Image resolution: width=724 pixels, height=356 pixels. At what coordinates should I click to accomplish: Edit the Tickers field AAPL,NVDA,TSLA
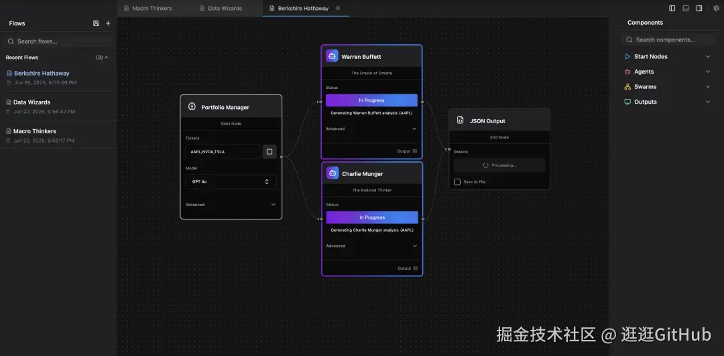click(222, 152)
